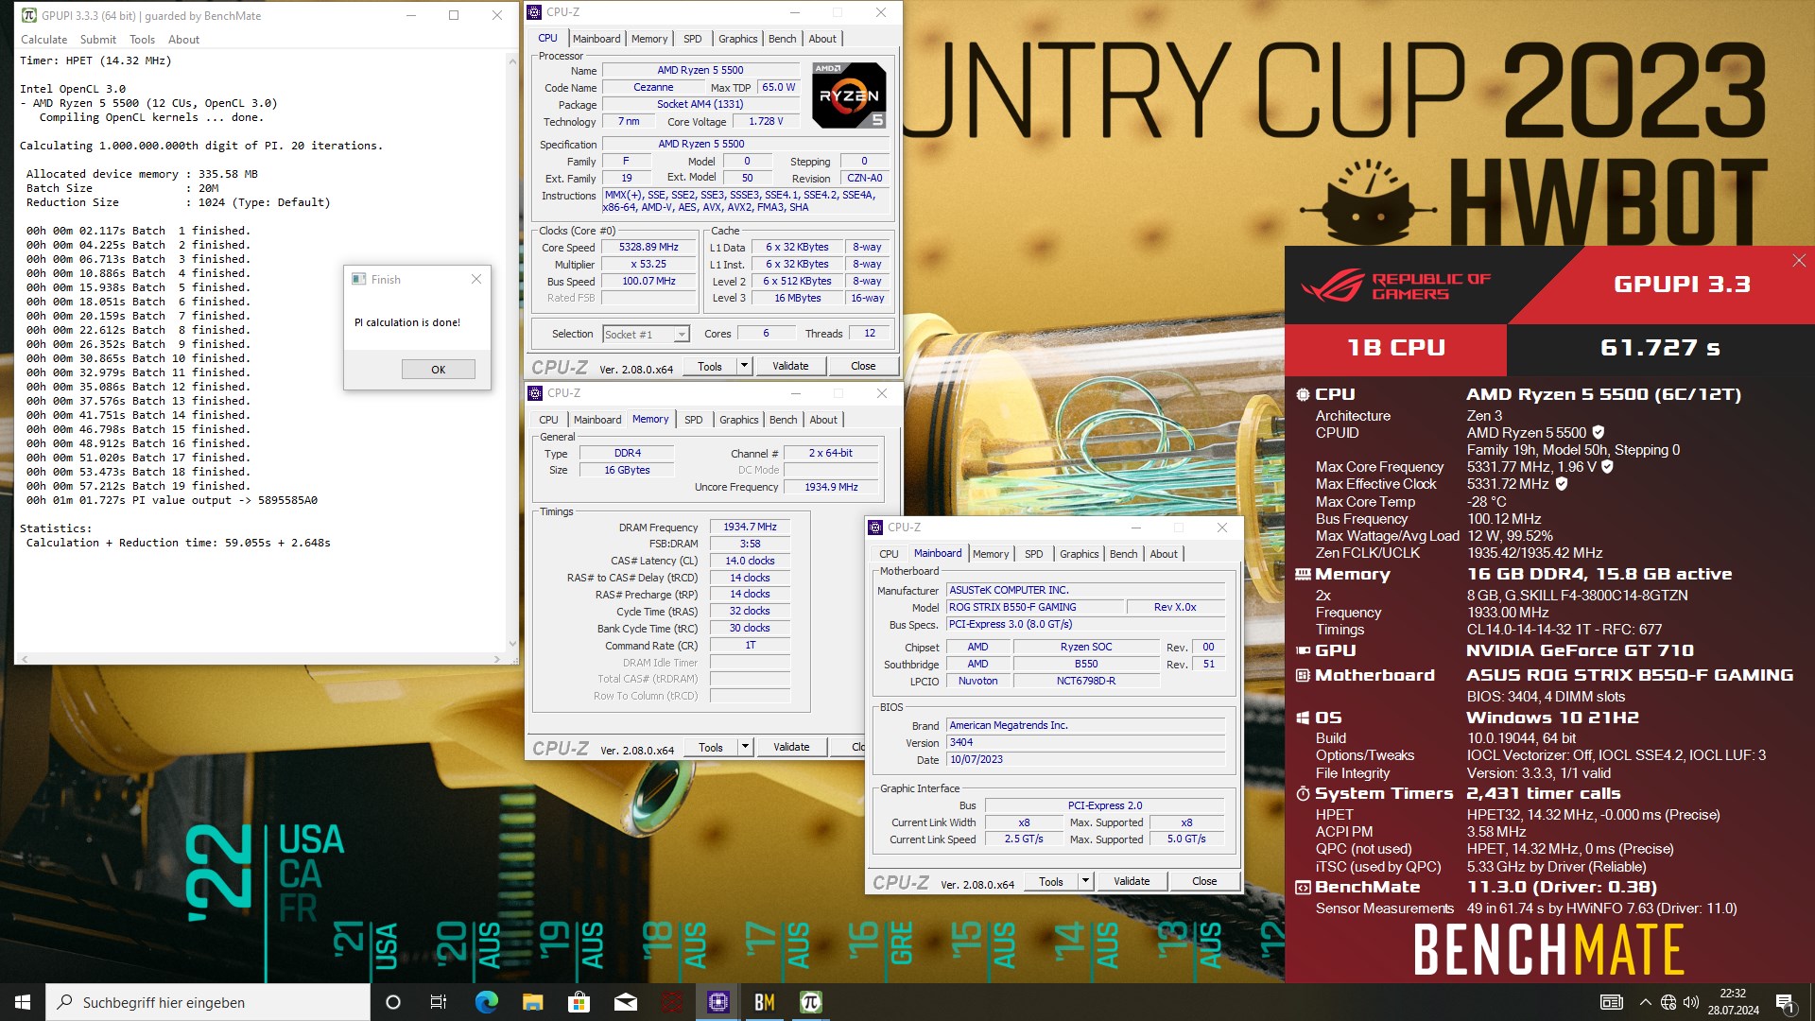1815x1021 pixels.
Task: Click the taskbar clock showing 22:32
Action: (1733, 1002)
